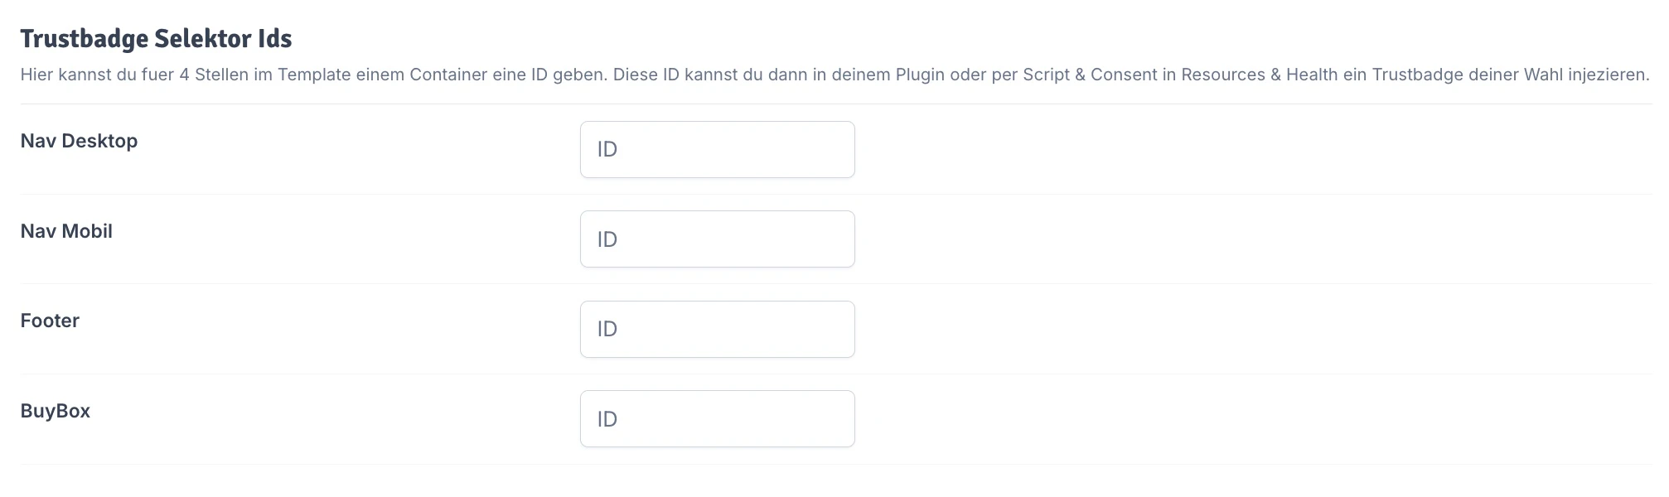Click the ID placeholder in the second input
The height and width of the screenshot is (497, 1669).
click(606, 239)
